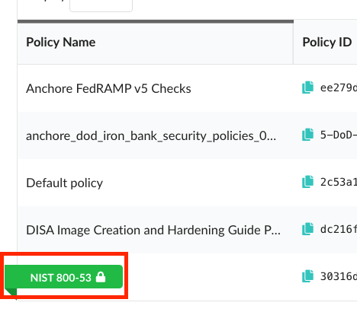Click the lock icon on NIST 800-53
This screenshot has height=312, width=357.
pyautogui.click(x=101, y=277)
